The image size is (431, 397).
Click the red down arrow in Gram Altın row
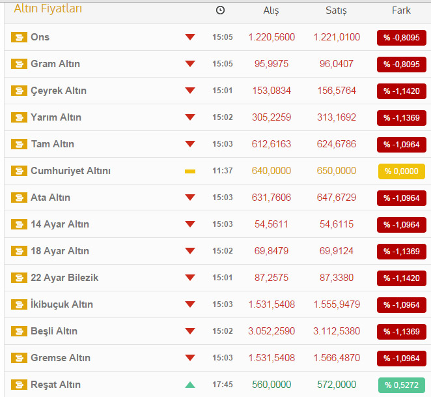click(x=190, y=64)
